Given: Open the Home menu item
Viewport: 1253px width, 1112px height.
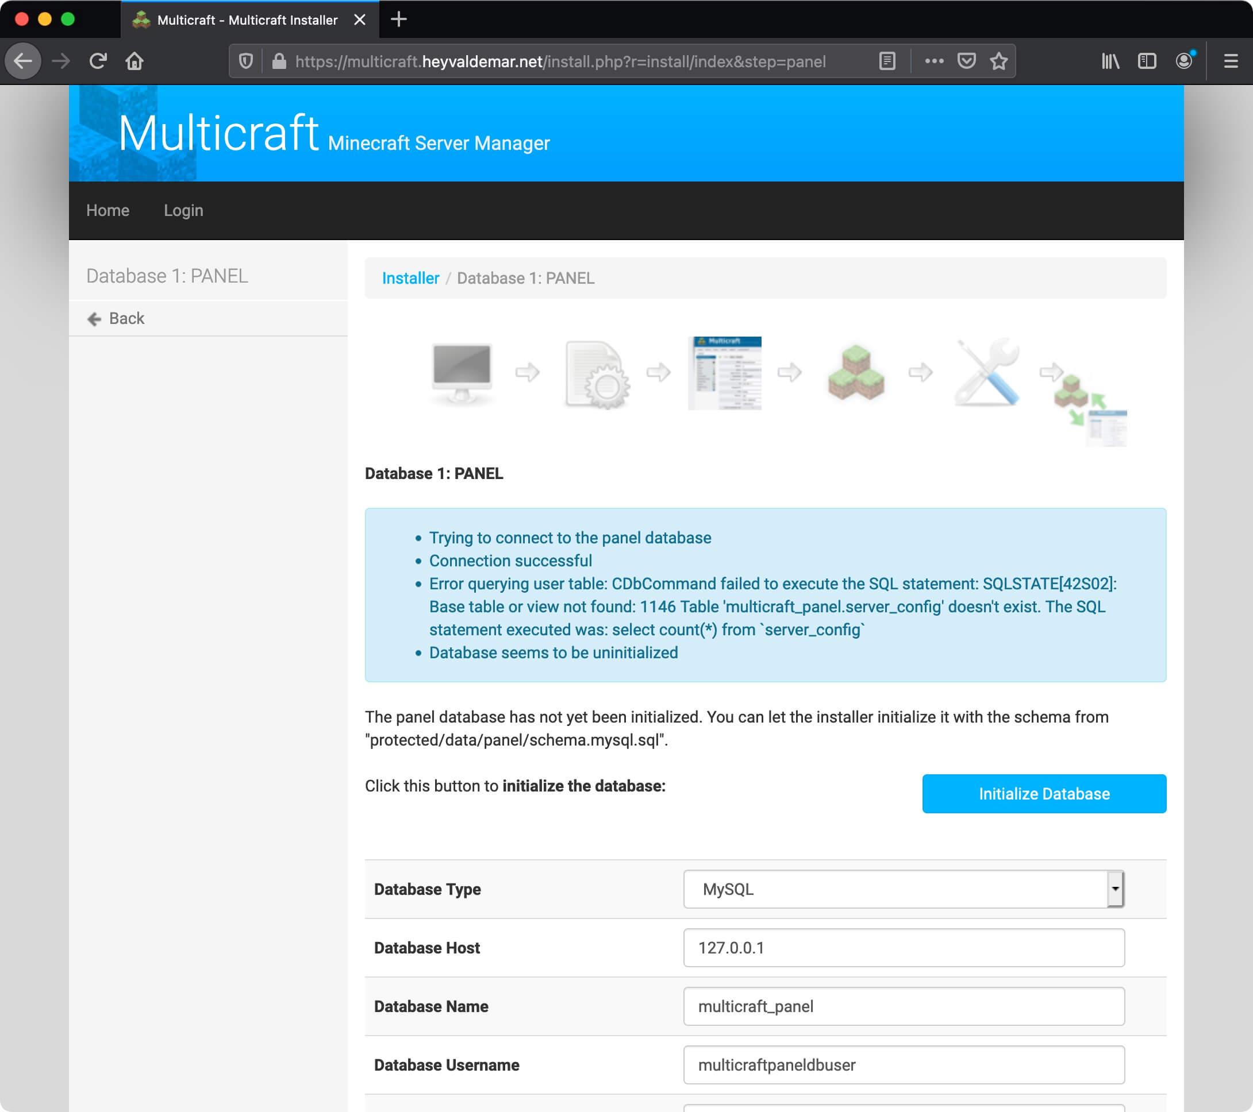Looking at the screenshot, I should (x=108, y=210).
